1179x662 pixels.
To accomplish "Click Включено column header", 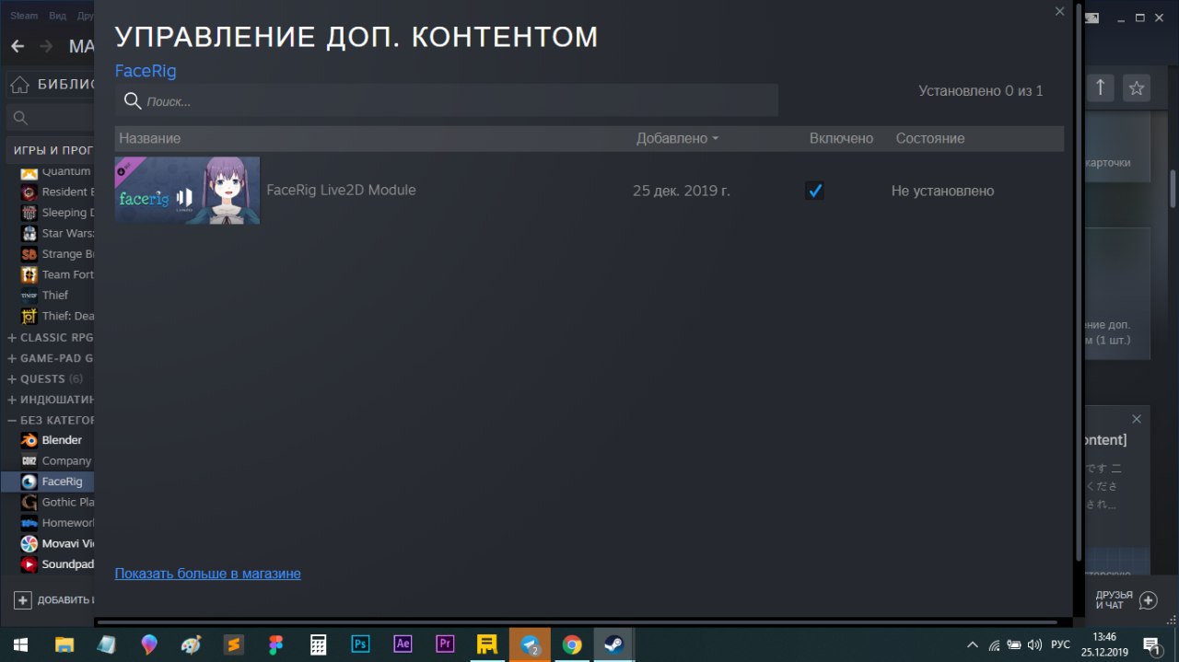I will [x=841, y=138].
